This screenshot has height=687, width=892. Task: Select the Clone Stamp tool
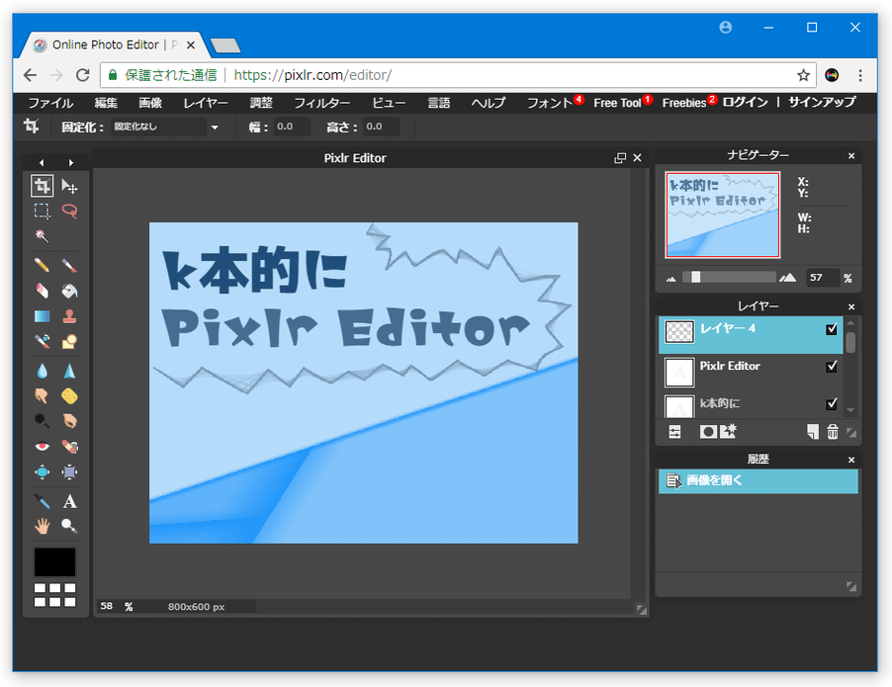point(69,316)
